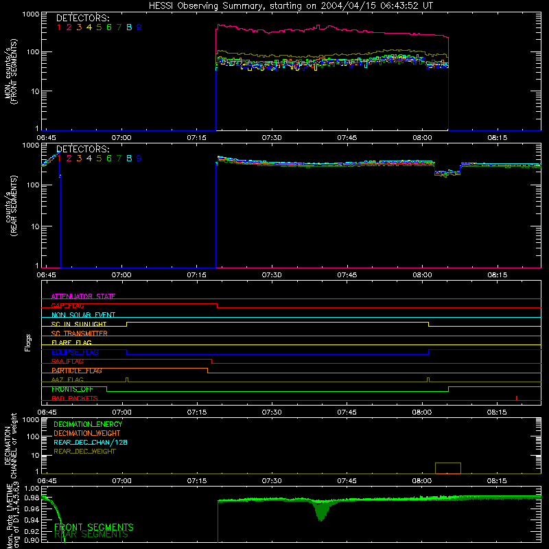
Task: Pick detector 9 in rear segments legend
Action: (139, 159)
